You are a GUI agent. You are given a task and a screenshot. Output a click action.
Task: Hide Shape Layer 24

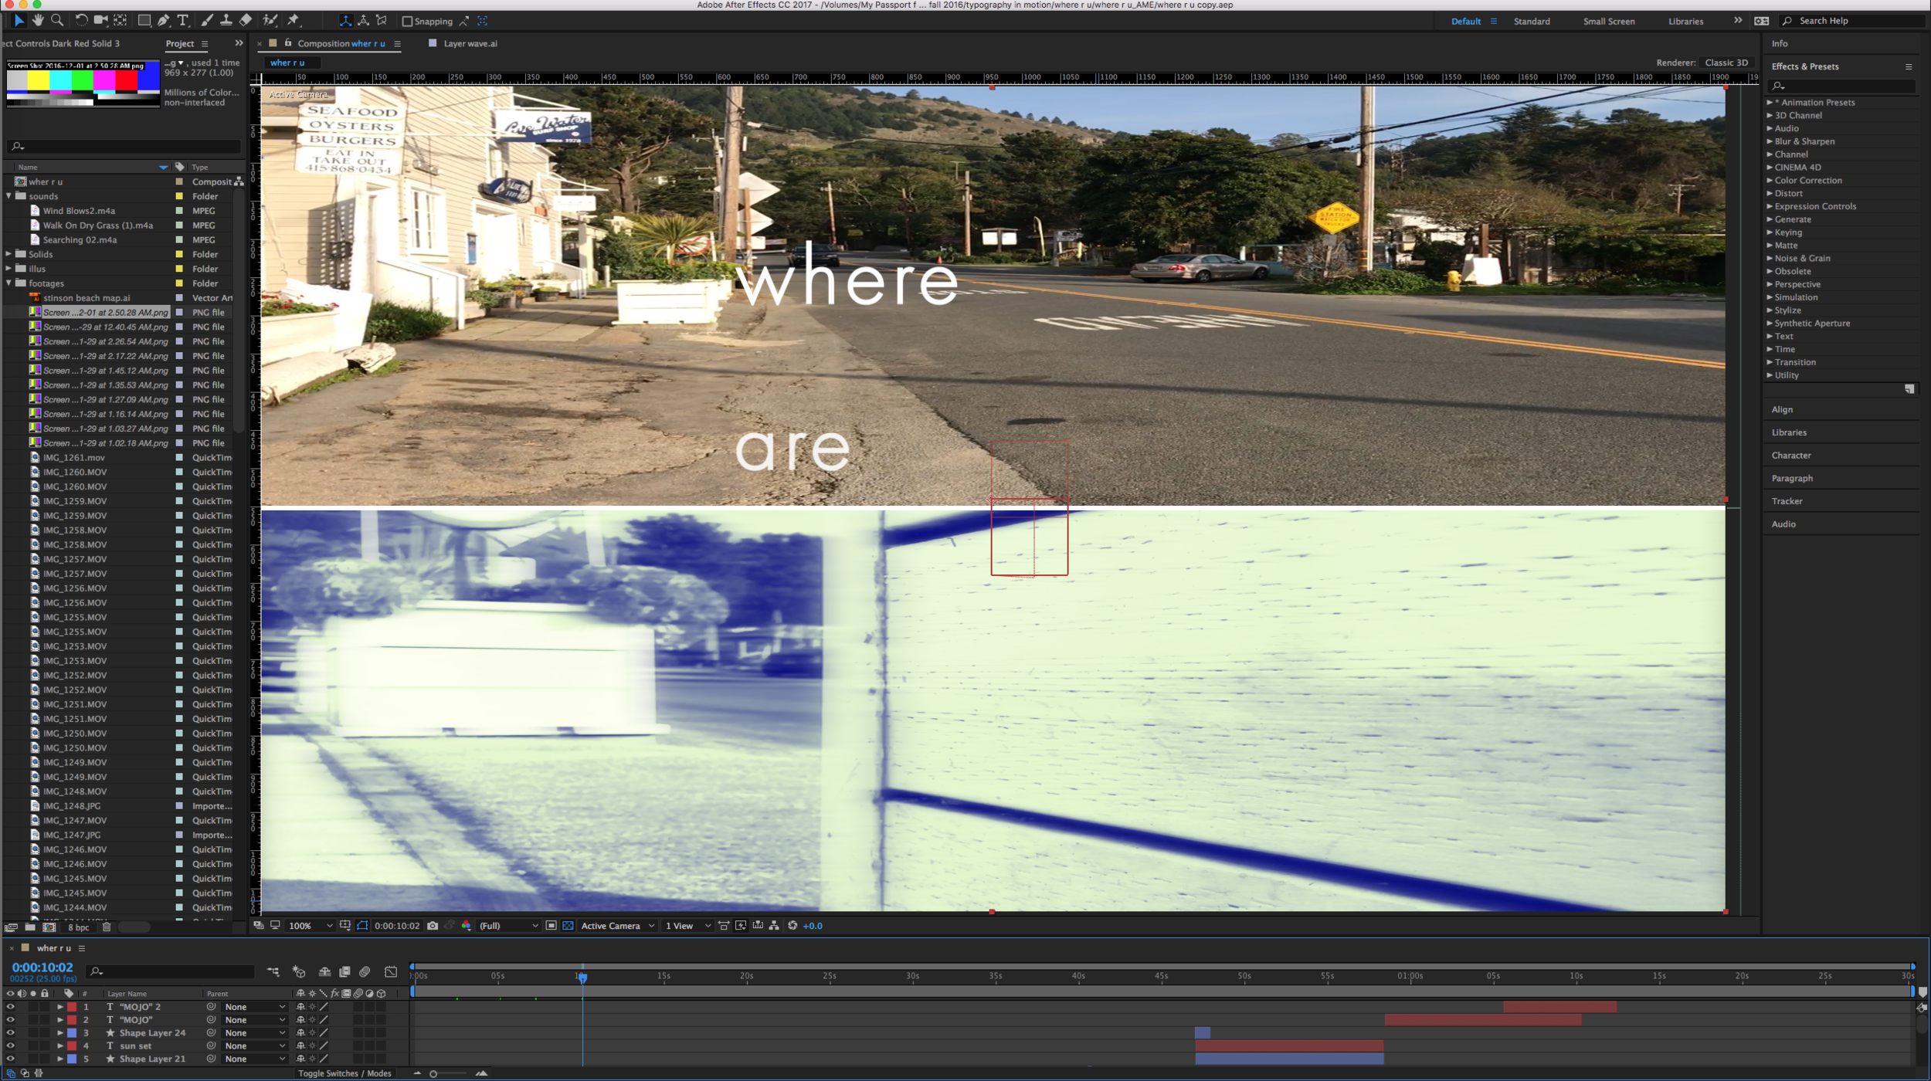click(10, 1033)
